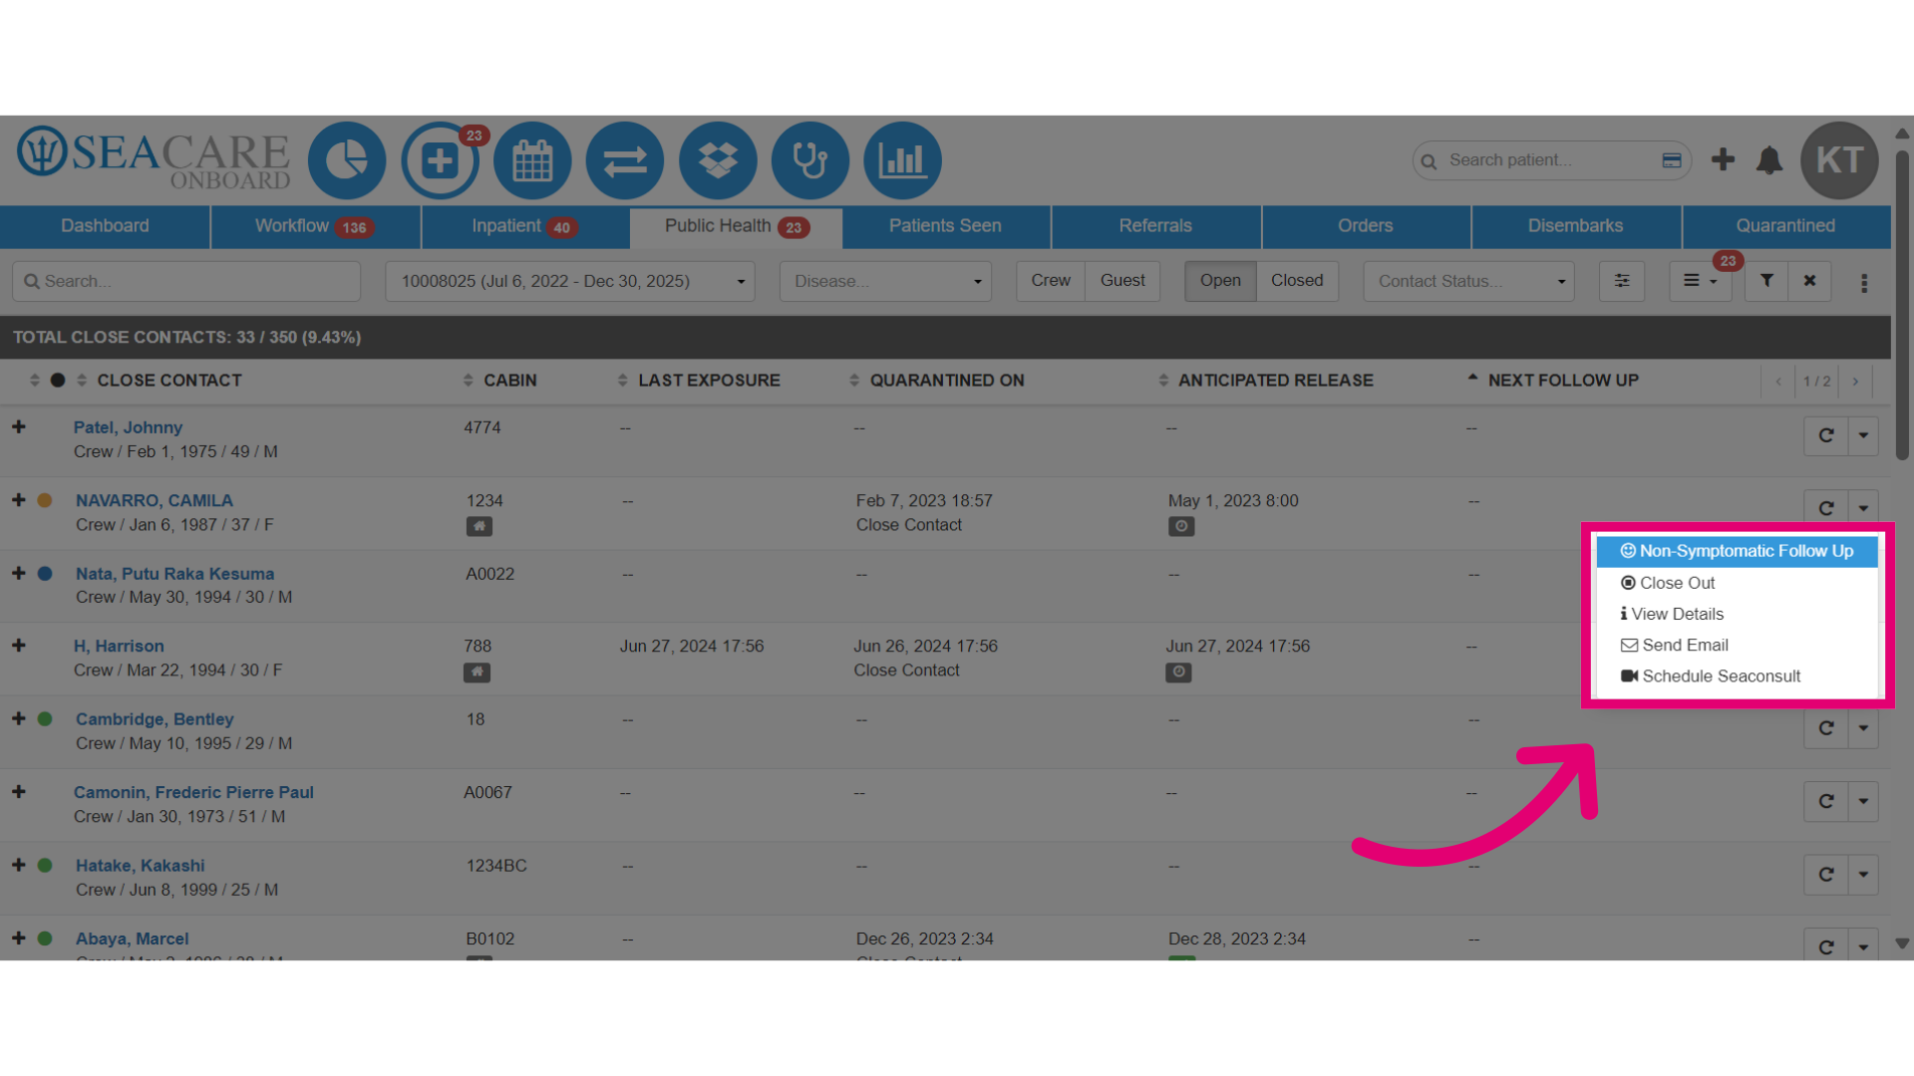
Task: Open the list view dropdown with badge 23
Action: (1701, 281)
